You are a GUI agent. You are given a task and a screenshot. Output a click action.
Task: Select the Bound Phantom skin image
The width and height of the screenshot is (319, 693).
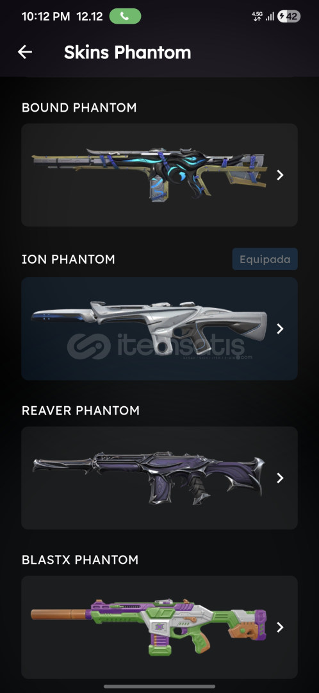[x=150, y=175]
